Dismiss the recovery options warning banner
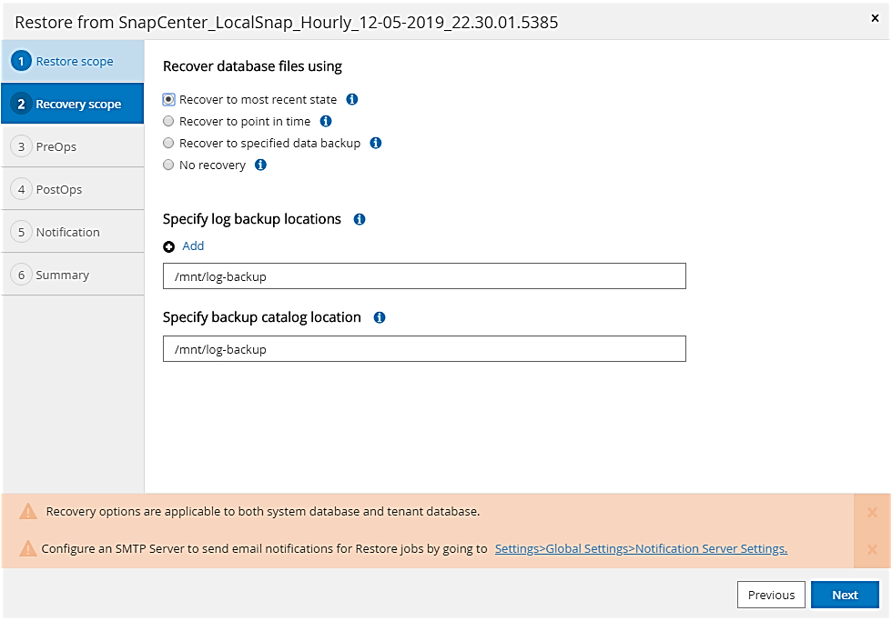The image size is (892, 621). pyautogui.click(x=872, y=512)
